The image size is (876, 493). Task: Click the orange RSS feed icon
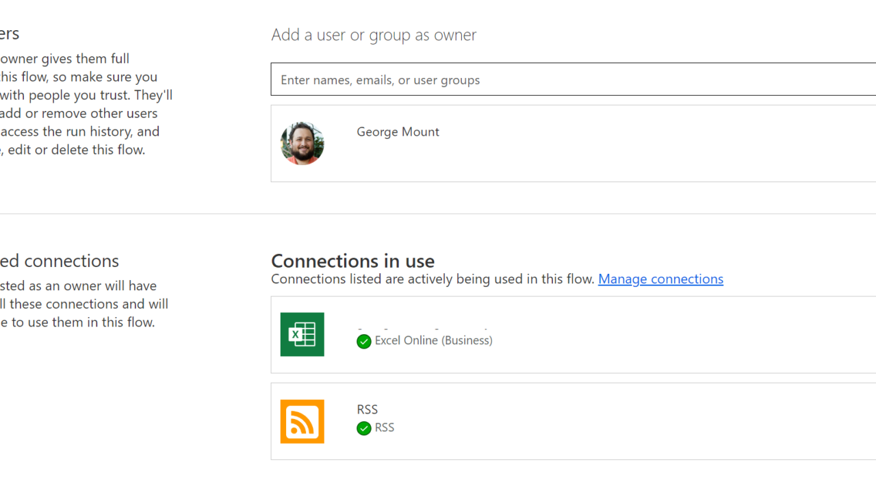pyautogui.click(x=302, y=421)
